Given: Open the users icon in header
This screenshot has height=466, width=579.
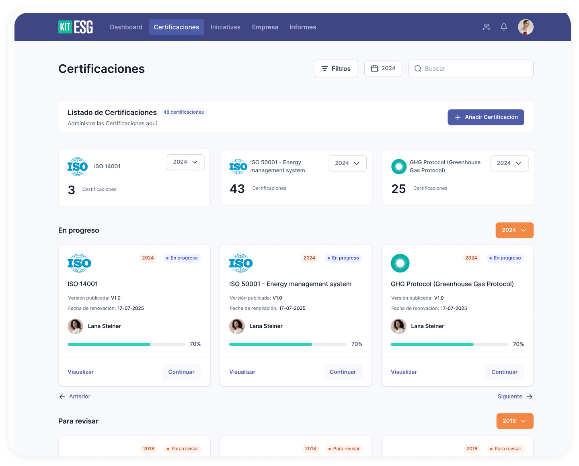Looking at the screenshot, I should (487, 27).
